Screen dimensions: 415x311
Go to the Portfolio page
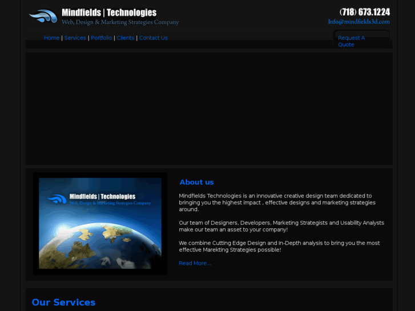(102, 38)
